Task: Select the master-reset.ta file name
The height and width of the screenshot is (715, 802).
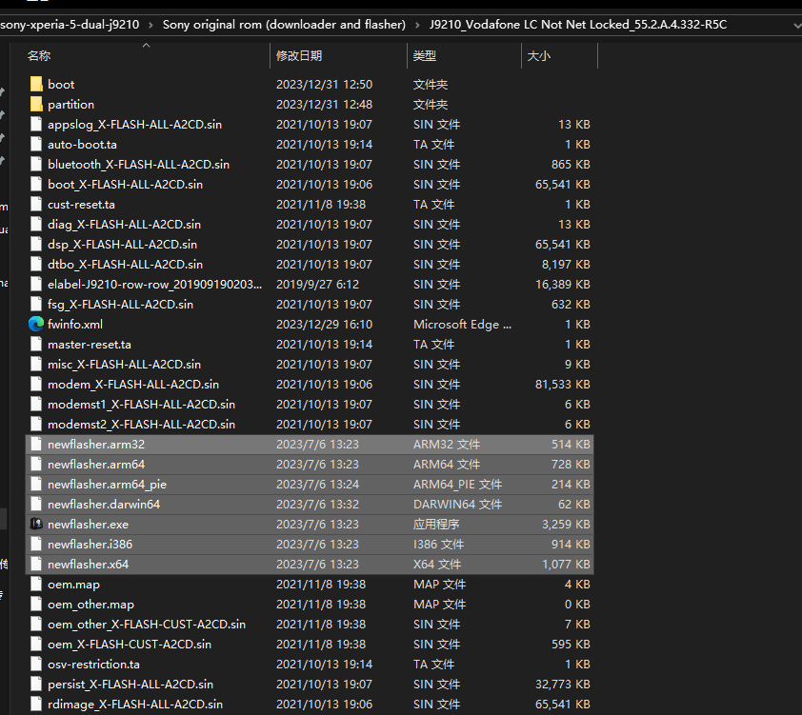Action: tap(90, 345)
